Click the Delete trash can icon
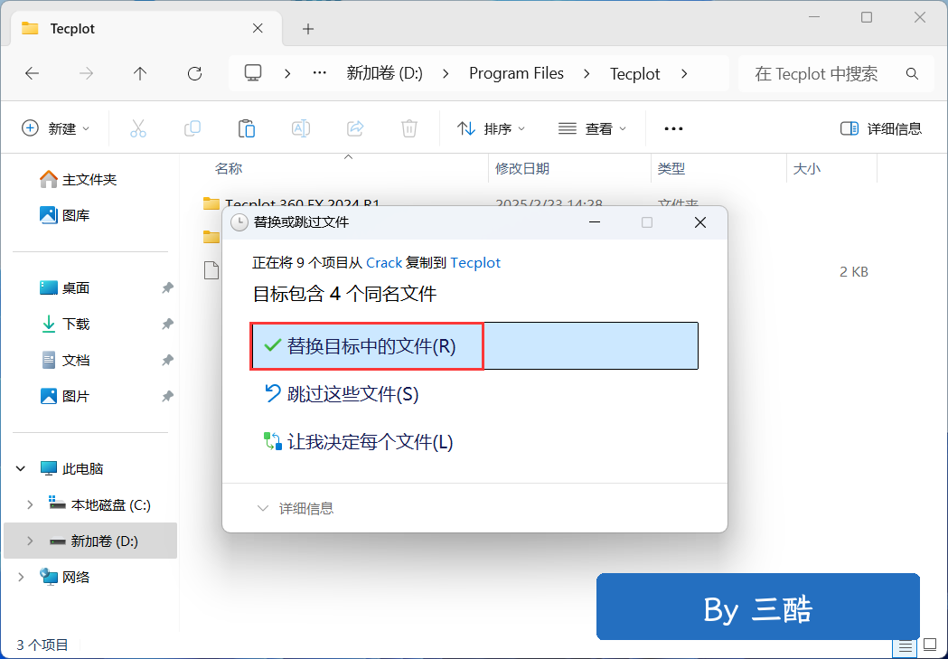 click(409, 128)
